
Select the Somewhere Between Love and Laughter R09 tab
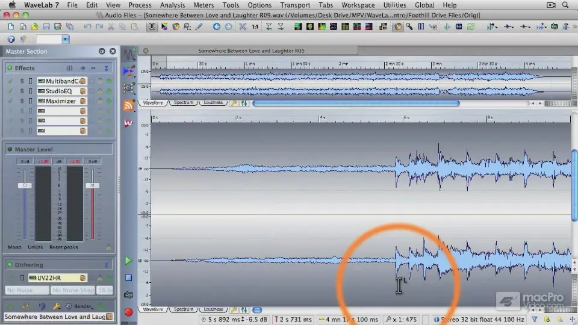[251, 51]
